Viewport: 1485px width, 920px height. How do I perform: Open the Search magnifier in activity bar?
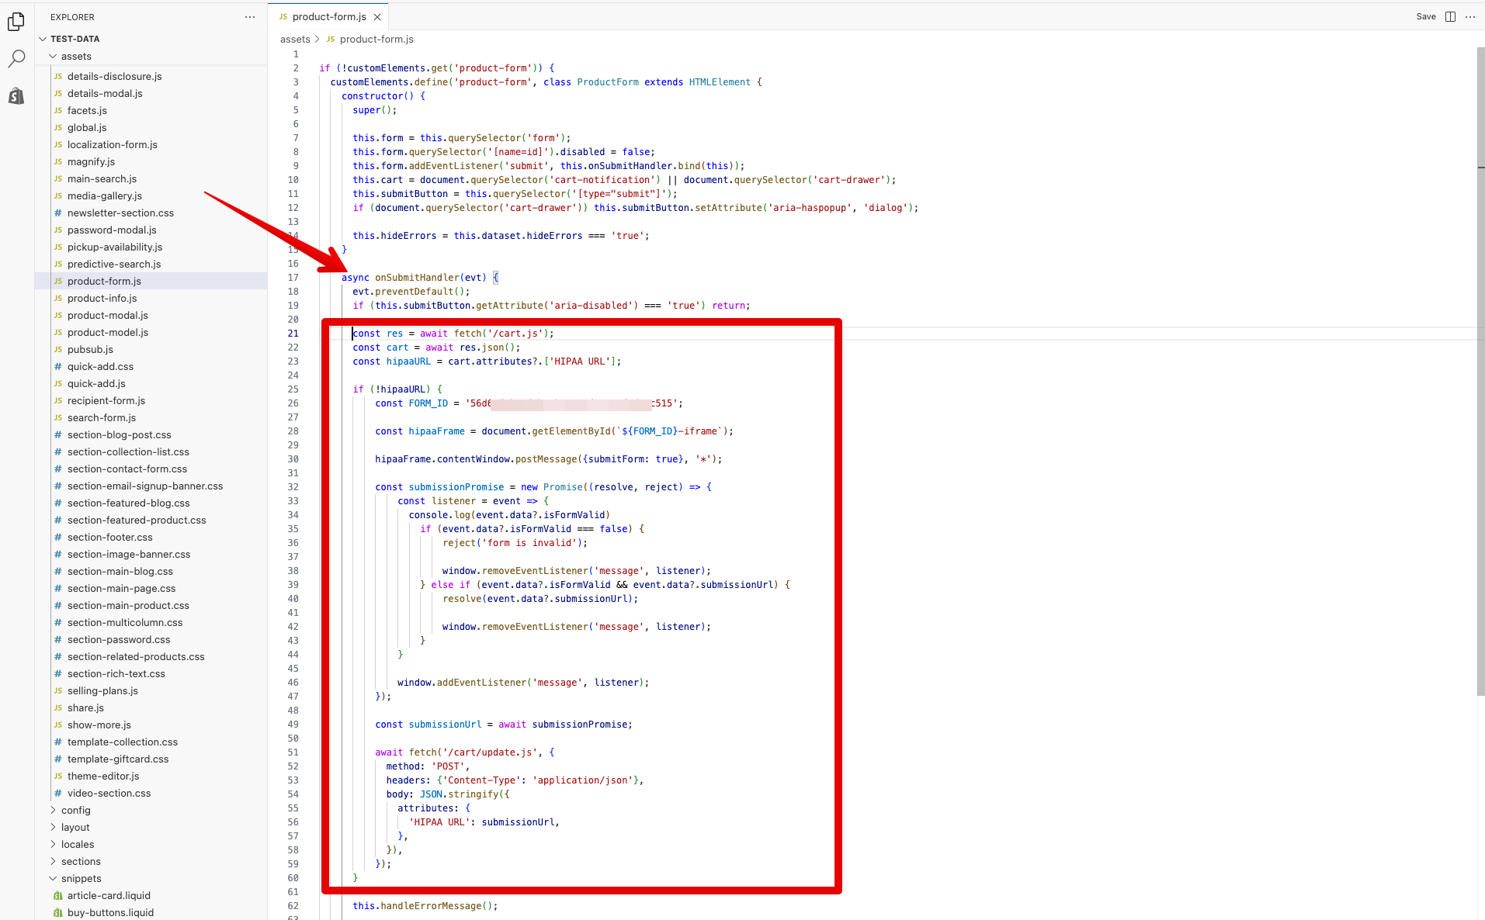coord(16,59)
